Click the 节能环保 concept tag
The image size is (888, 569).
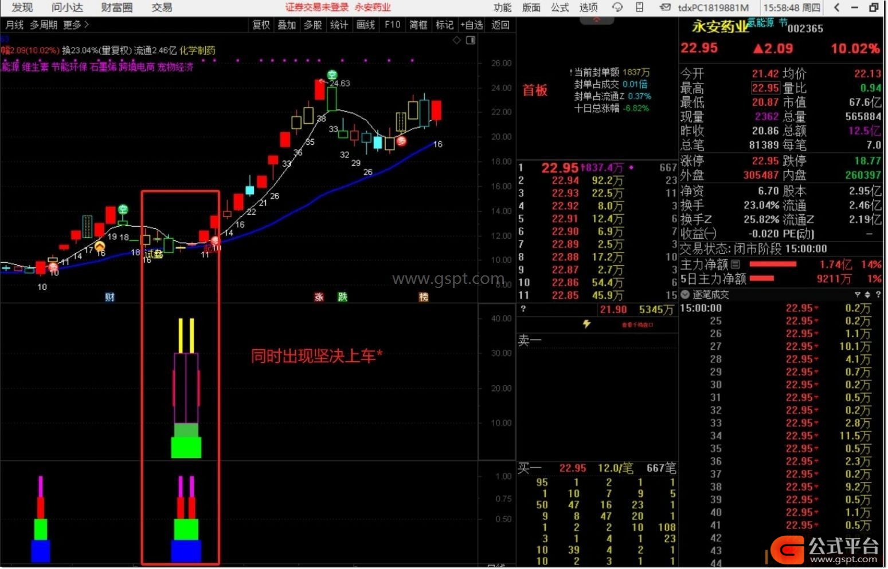tap(69, 66)
